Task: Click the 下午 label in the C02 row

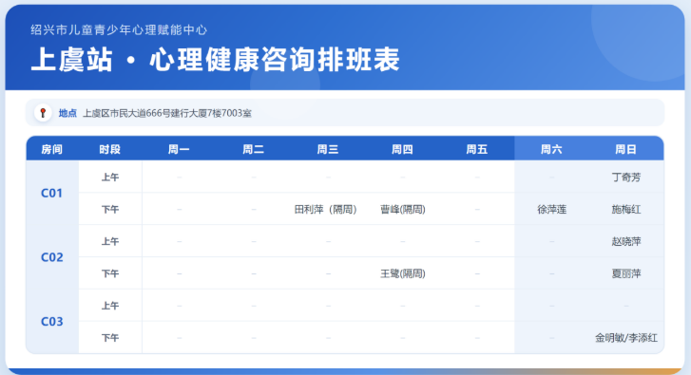Action: [x=110, y=273]
